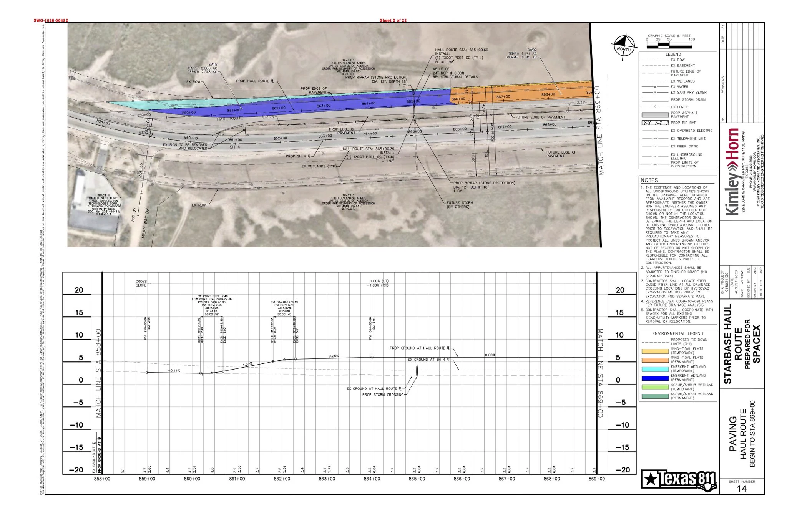
Task: Click the 'EX FENCE' legend entry
Action: pos(679,107)
